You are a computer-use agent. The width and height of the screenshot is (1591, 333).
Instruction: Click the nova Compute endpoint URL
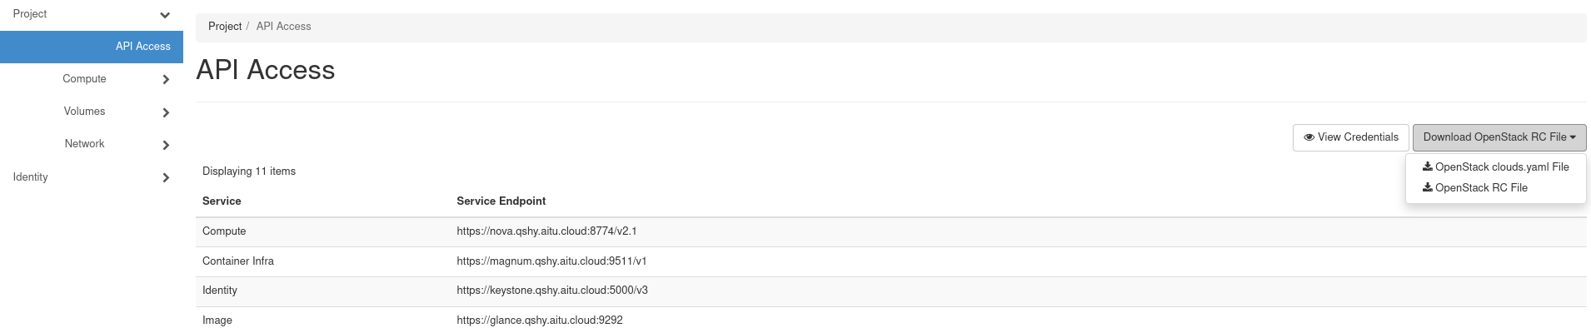point(546,231)
